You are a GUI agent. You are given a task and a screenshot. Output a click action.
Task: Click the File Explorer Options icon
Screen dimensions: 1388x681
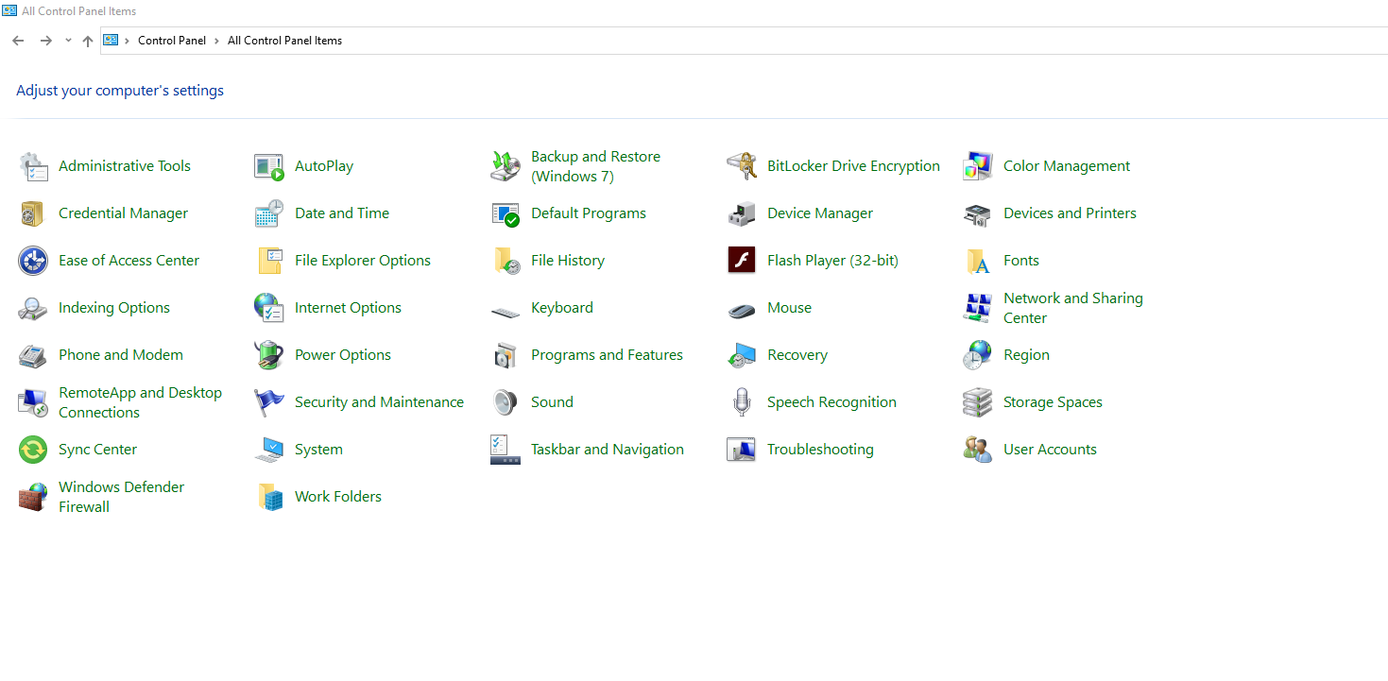click(269, 261)
